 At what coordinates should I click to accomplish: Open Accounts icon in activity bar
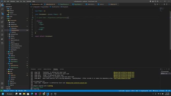(2, 83)
